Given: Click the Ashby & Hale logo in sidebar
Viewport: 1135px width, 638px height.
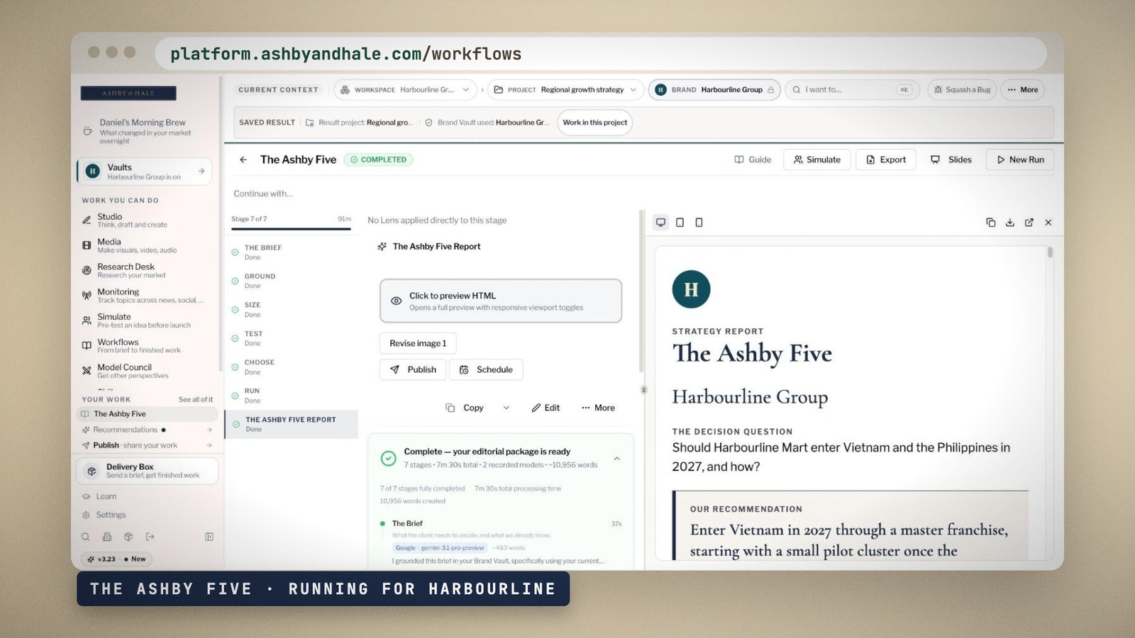Looking at the screenshot, I should click(x=128, y=93).
